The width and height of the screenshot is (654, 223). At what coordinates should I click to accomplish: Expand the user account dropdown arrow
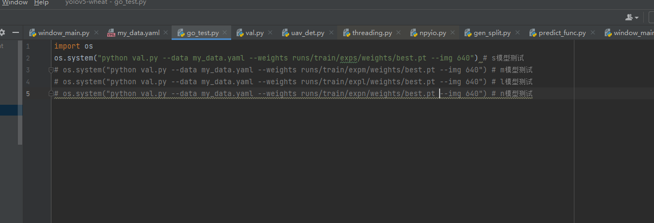click(636, 18)
